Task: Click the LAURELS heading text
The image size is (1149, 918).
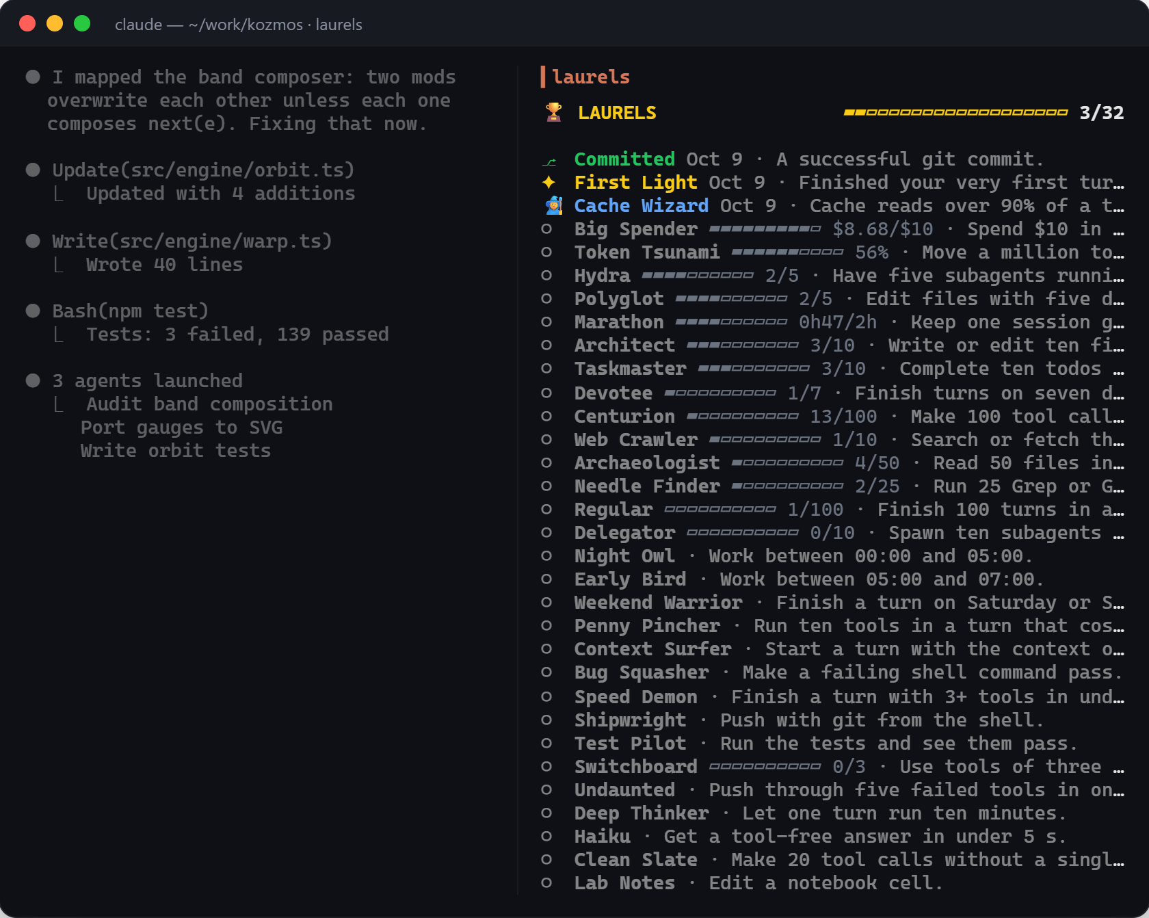Action: [x=617, y=112]
